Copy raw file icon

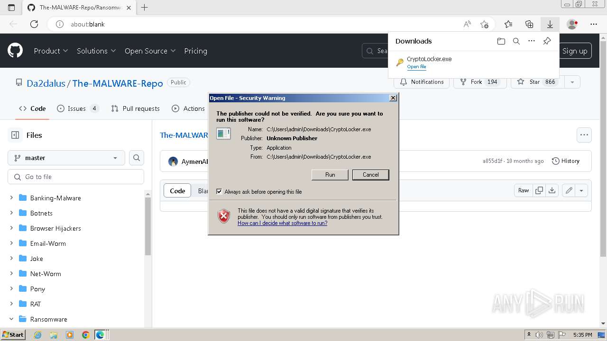(x=539, y=190)
